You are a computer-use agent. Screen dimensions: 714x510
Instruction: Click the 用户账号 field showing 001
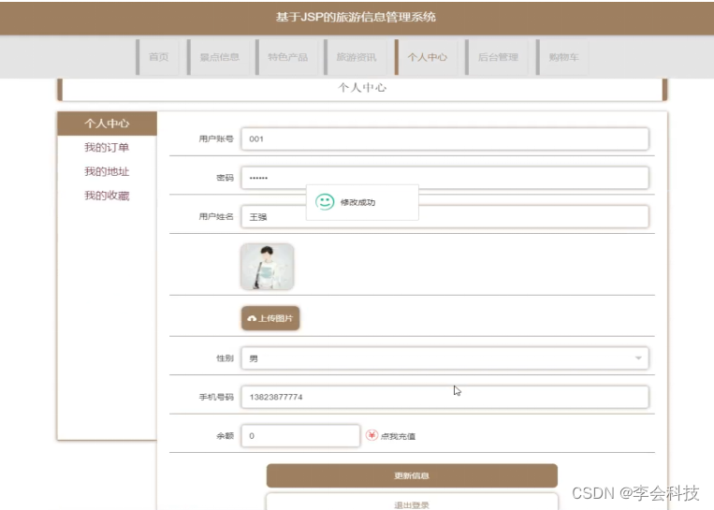tap(444, 138)
